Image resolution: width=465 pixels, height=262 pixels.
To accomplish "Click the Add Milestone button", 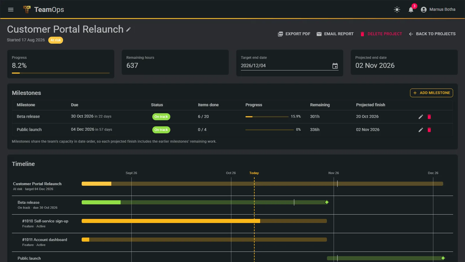I will click(x=432, y=93).
